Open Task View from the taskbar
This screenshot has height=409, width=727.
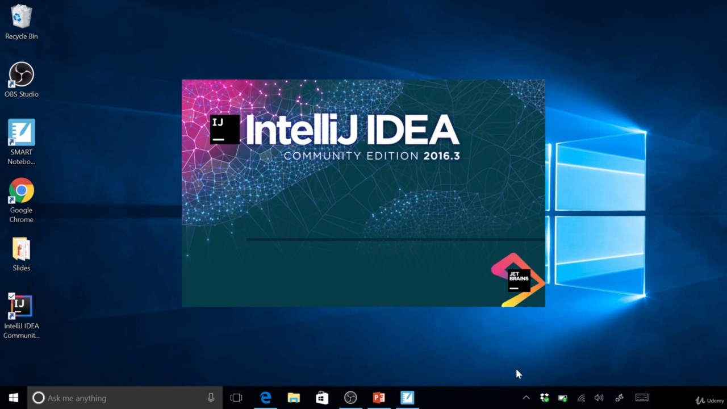pyautogui.click(x=236, y=398)
